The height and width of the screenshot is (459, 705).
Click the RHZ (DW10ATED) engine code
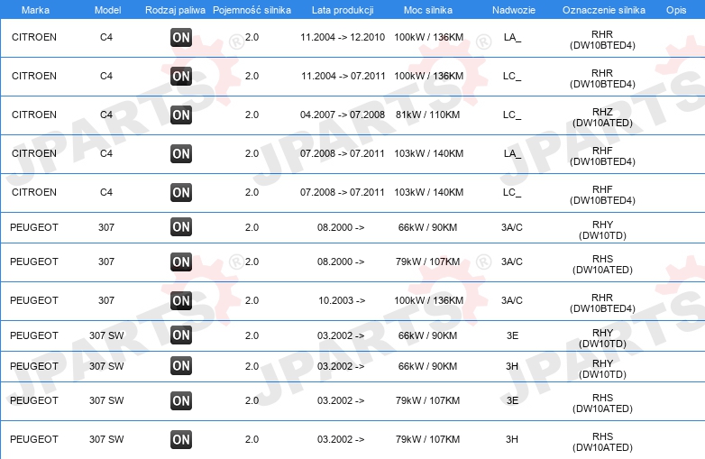[x=602, y=117]
